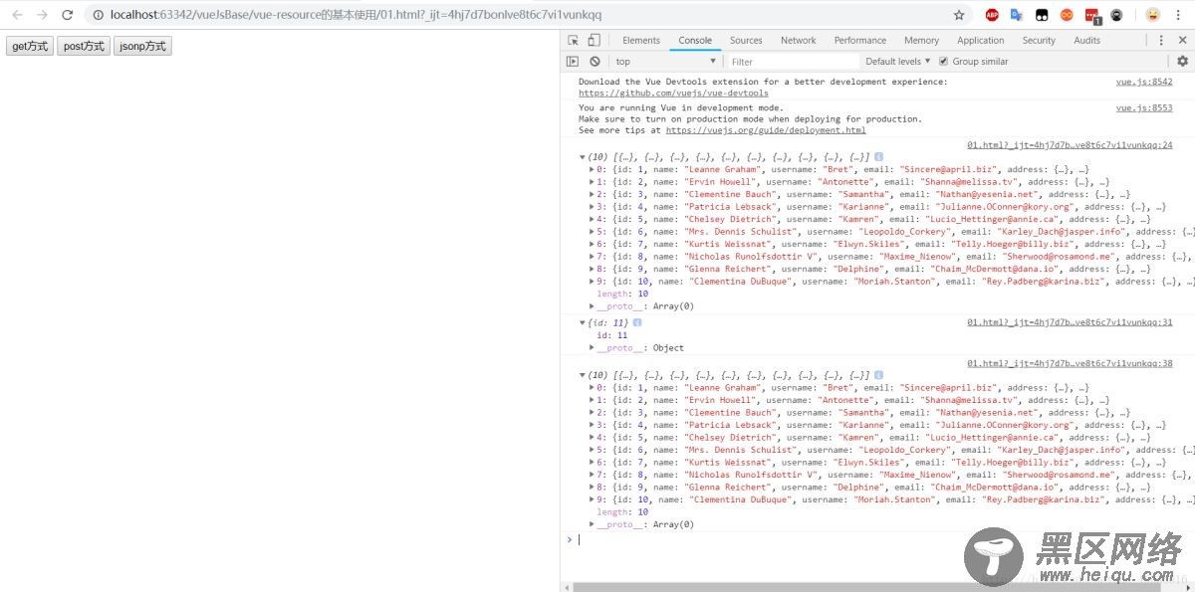
Task: Open the Performance tab
Action: pos(860,40)
